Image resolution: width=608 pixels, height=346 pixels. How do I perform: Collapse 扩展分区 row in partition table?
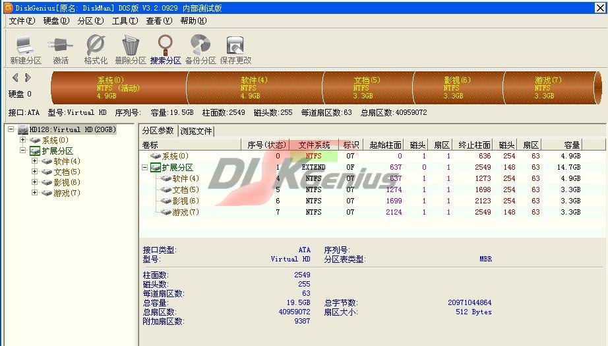[x=144, y=167]
